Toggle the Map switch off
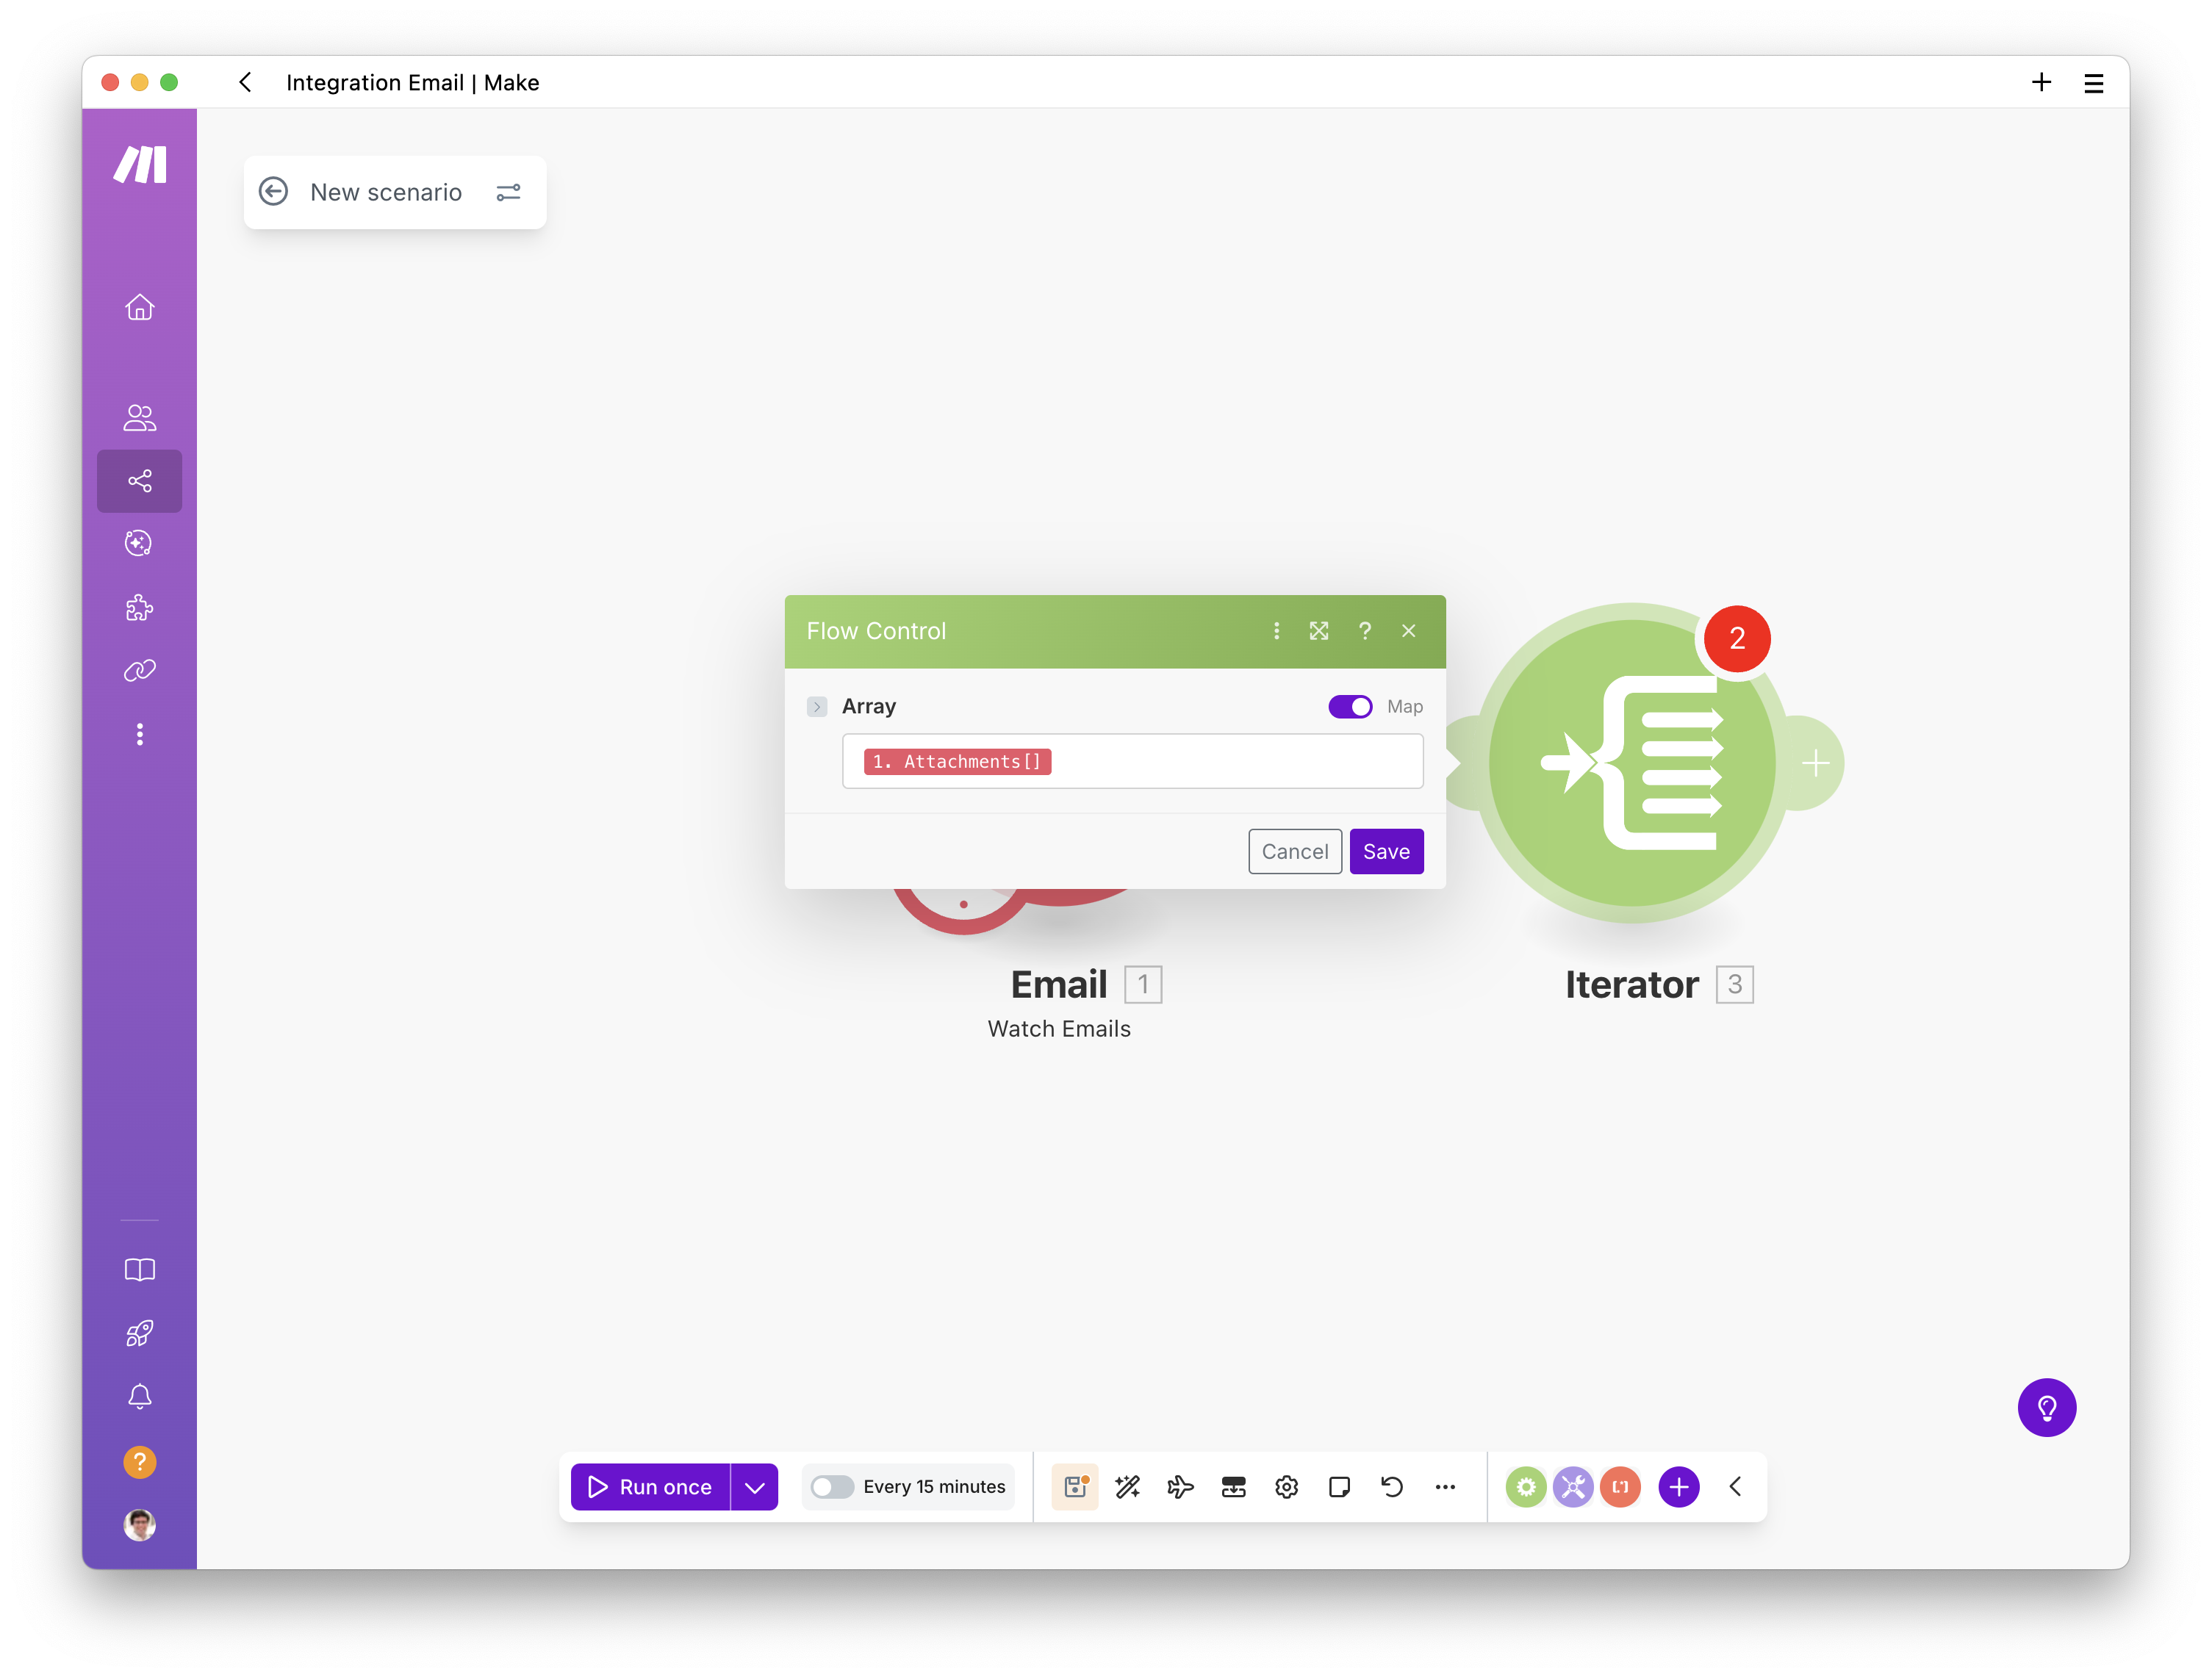Viewport: 2212px width, 1678px height. coord(1350,707)
